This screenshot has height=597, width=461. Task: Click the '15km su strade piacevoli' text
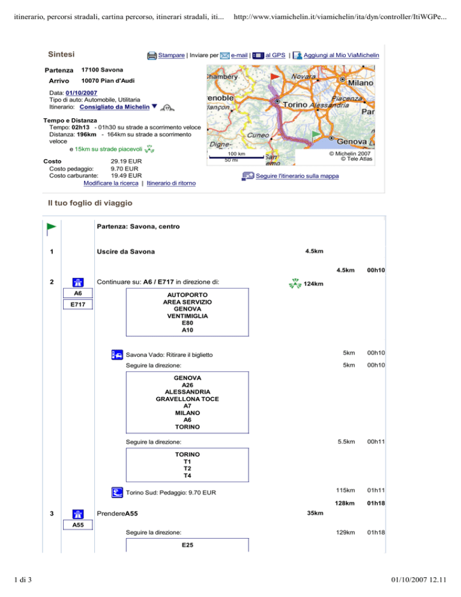(x=109, y=149)
